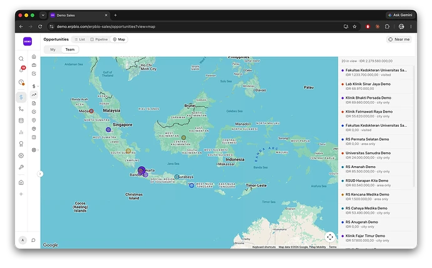Image resolution: width=432 pixels, height=268 pixels.
Task: Click the plus add icon in sidebar
Action: tap(21, 194)
